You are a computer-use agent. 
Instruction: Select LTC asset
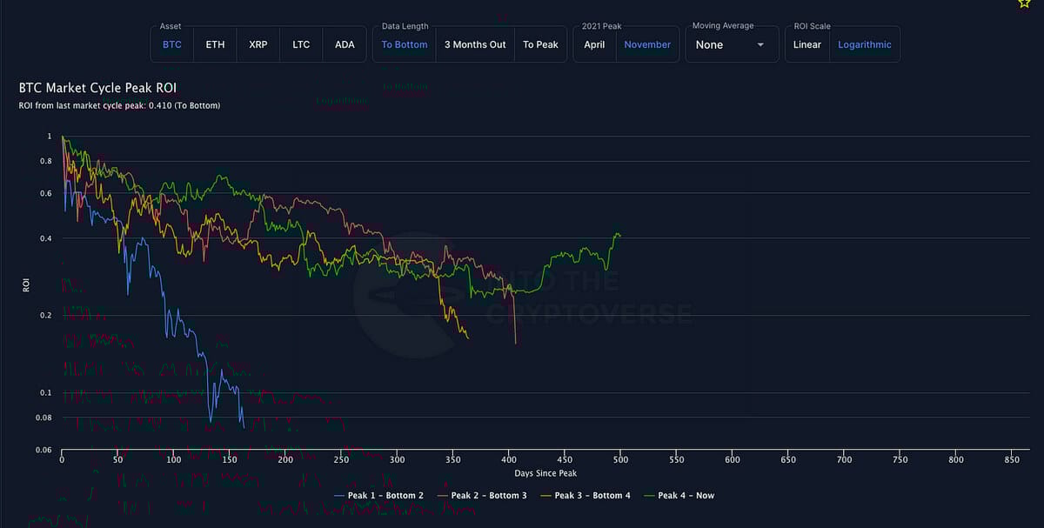(301, 44)
